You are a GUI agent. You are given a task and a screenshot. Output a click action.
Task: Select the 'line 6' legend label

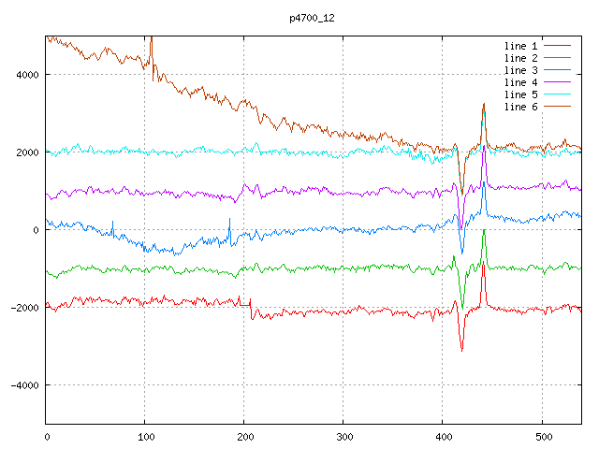click(x=520, y=107)
